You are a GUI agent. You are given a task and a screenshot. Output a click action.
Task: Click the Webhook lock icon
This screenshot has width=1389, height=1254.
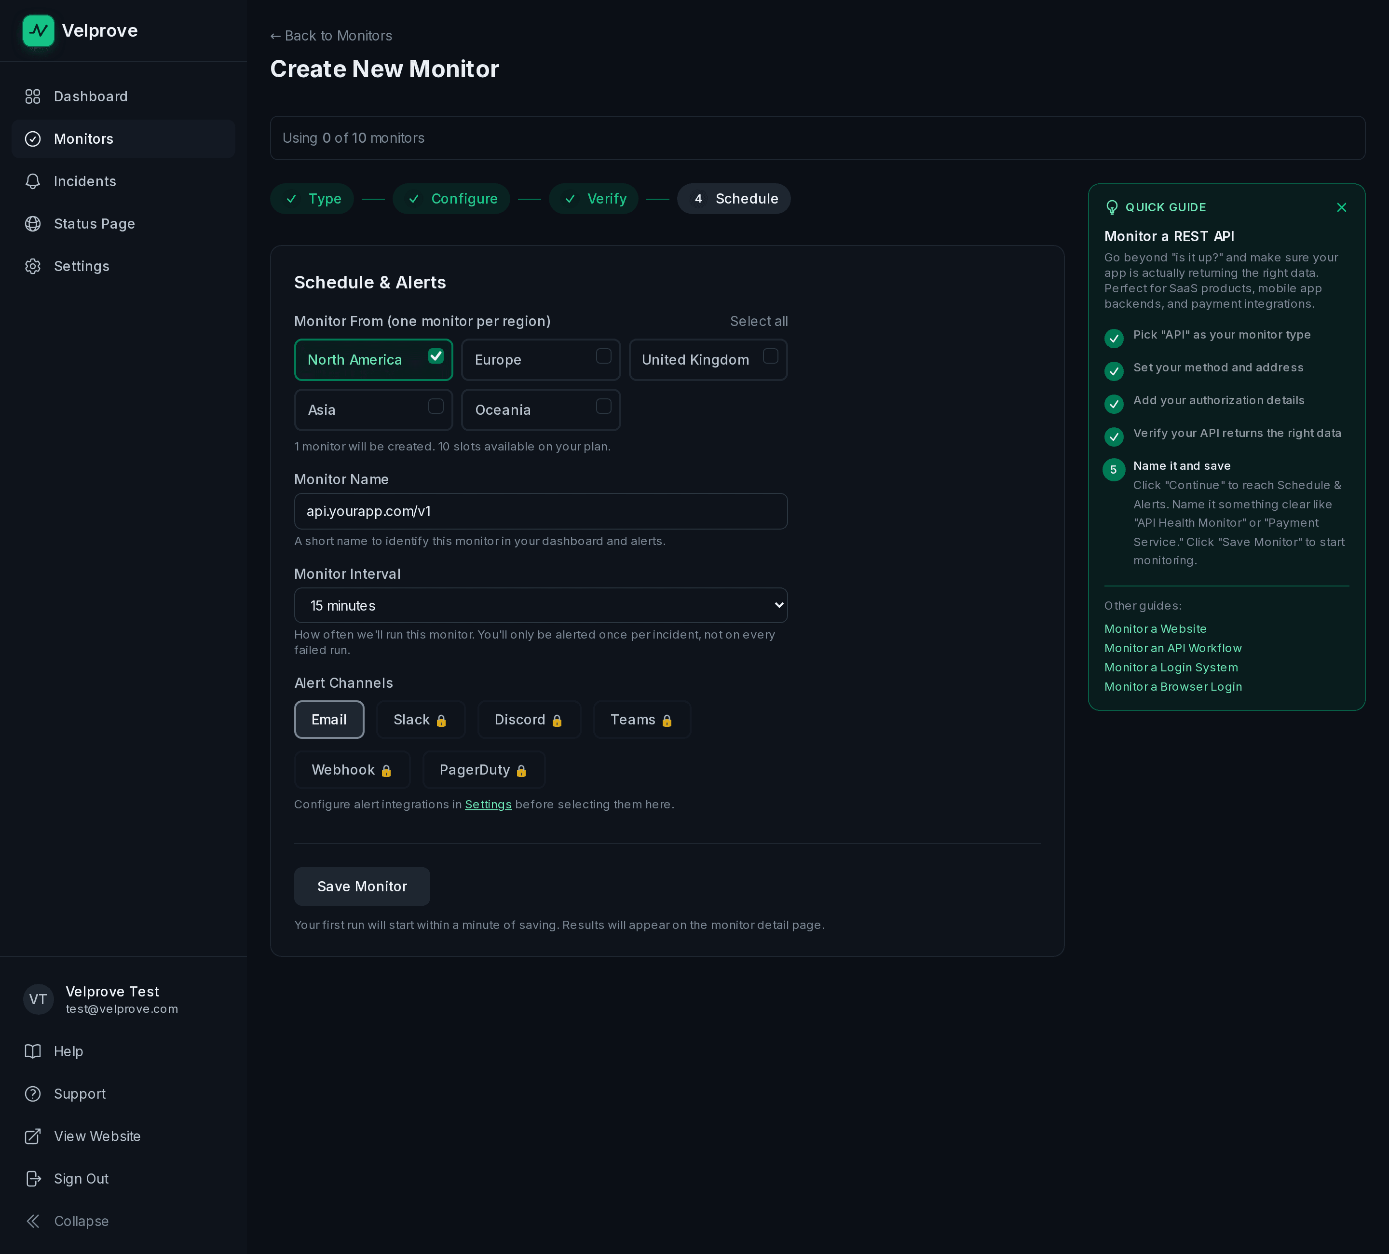pos(386,771)
